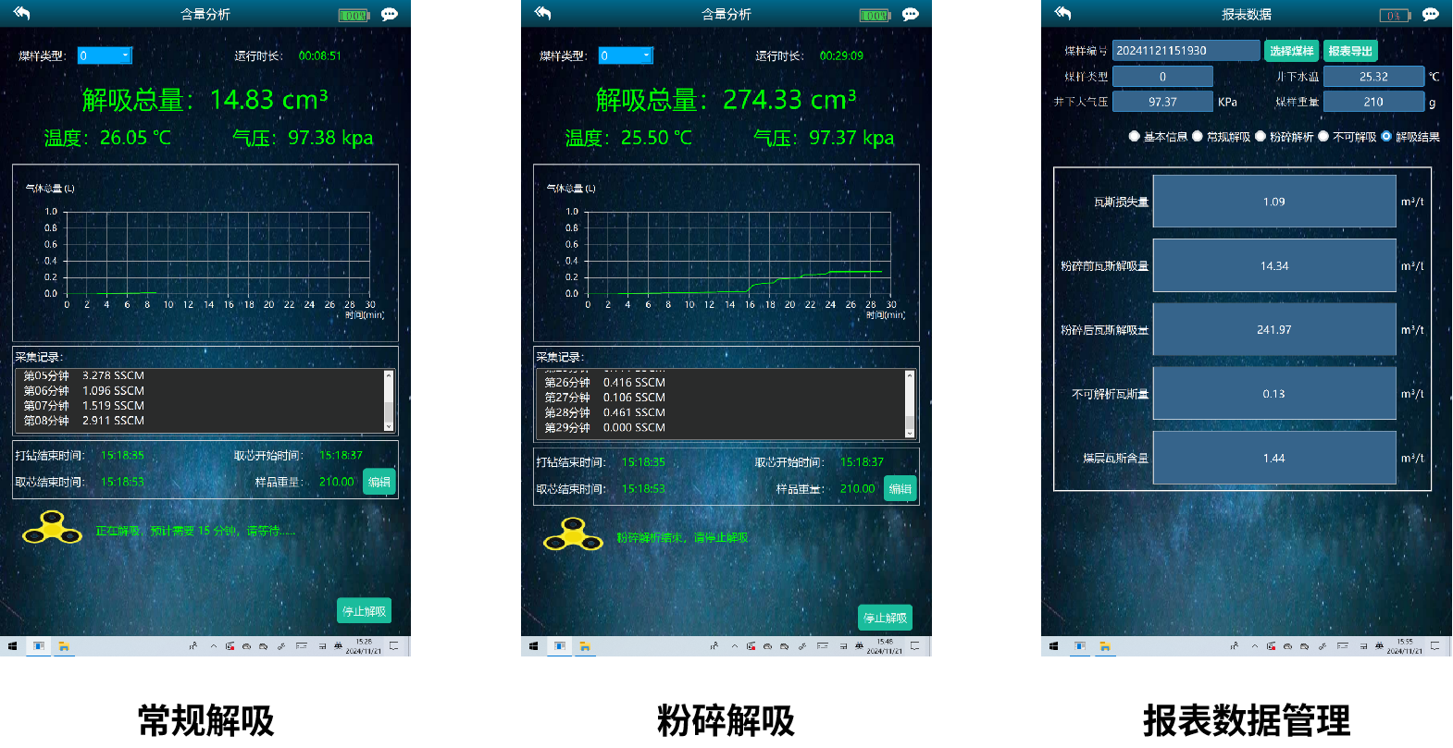The width and height of the screenshot is (1453, 748).
Task: Click the 煤样编号 field showing 20241121151930
Action: pos(1186,51)
